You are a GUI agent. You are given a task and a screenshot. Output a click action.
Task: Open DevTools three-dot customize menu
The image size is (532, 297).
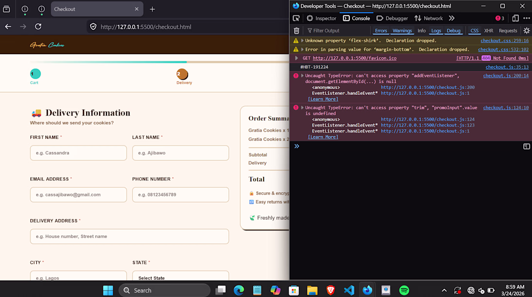[527, 18]
